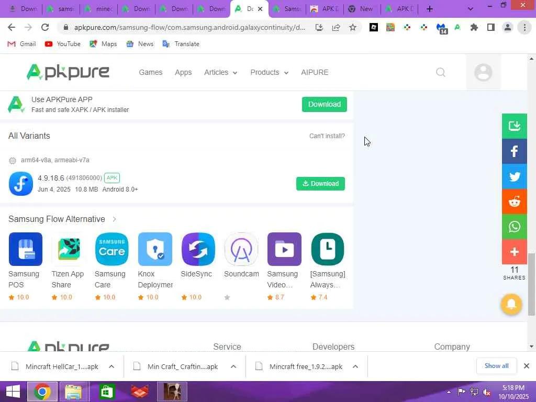Open the Translate bookmark
Image resolution: width=536 pixels, height=402 pixels.
click(x=181, y=44)
